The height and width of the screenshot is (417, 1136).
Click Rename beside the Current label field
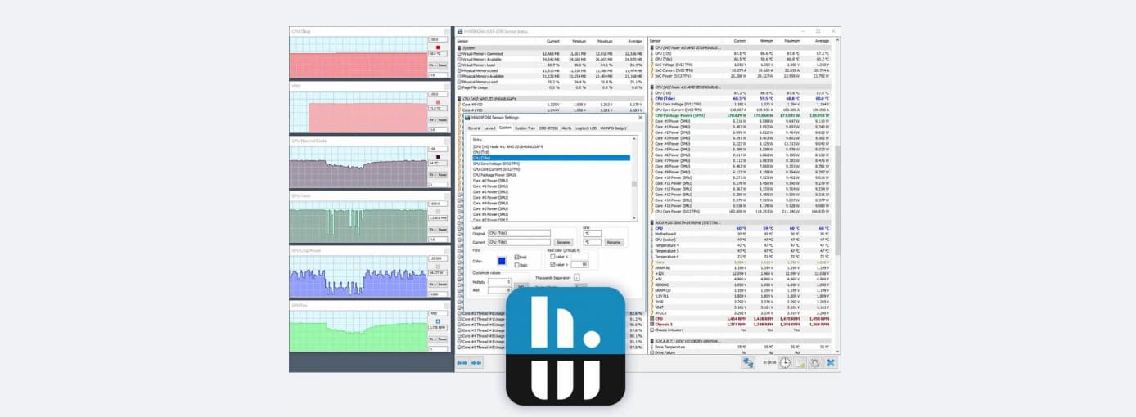coord(563,242)
